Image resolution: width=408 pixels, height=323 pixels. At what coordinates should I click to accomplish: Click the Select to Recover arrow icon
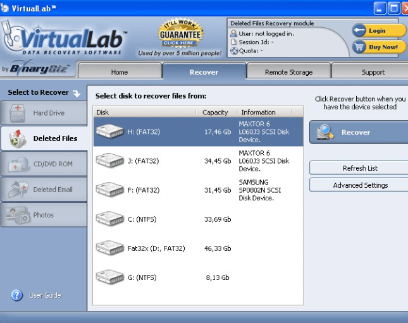tap(77, 94)
